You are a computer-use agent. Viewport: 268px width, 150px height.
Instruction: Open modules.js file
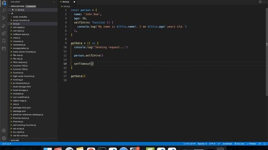coord(18,93)
